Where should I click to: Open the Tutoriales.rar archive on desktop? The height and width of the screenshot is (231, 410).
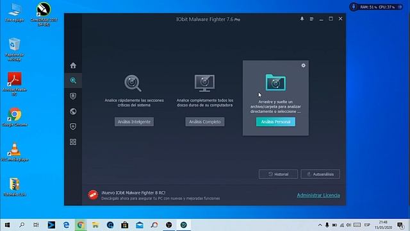point(15,187)
